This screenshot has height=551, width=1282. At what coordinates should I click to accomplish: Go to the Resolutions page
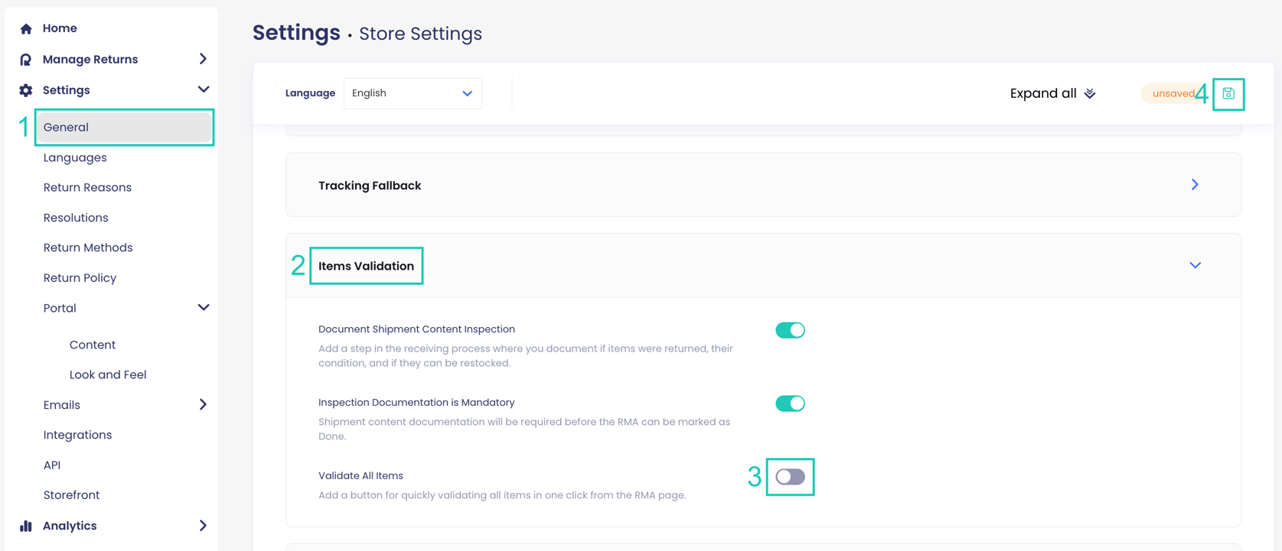pos(76,218)
